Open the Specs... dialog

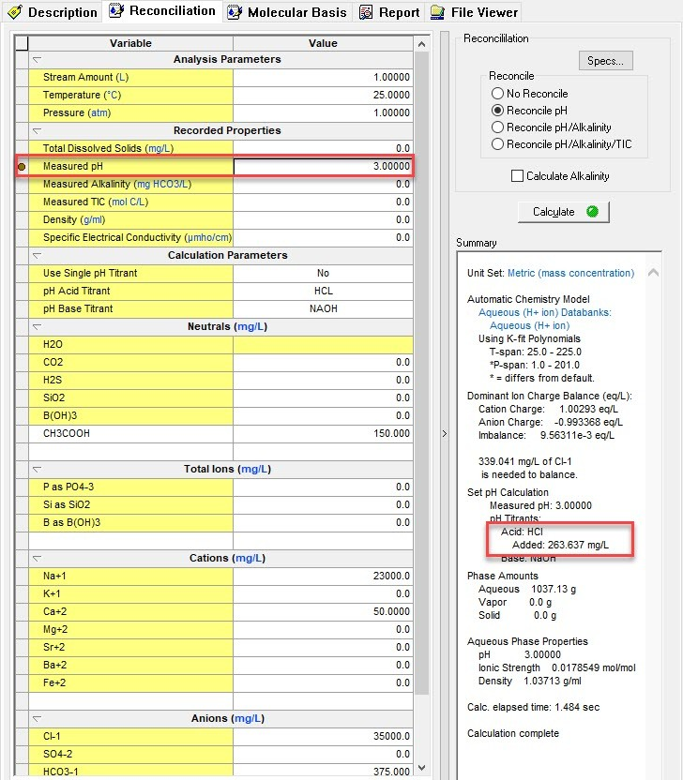point(605,61)
